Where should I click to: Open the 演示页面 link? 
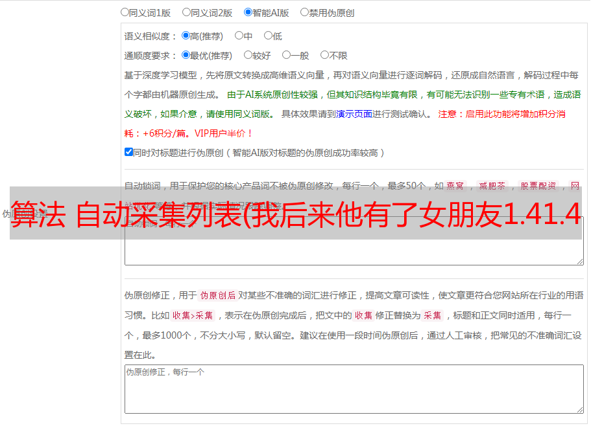354,114
